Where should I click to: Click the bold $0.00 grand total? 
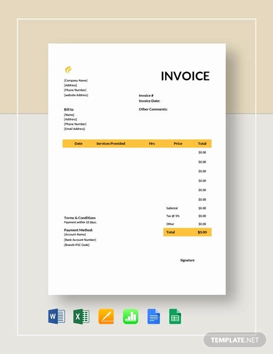coord(202,232)
